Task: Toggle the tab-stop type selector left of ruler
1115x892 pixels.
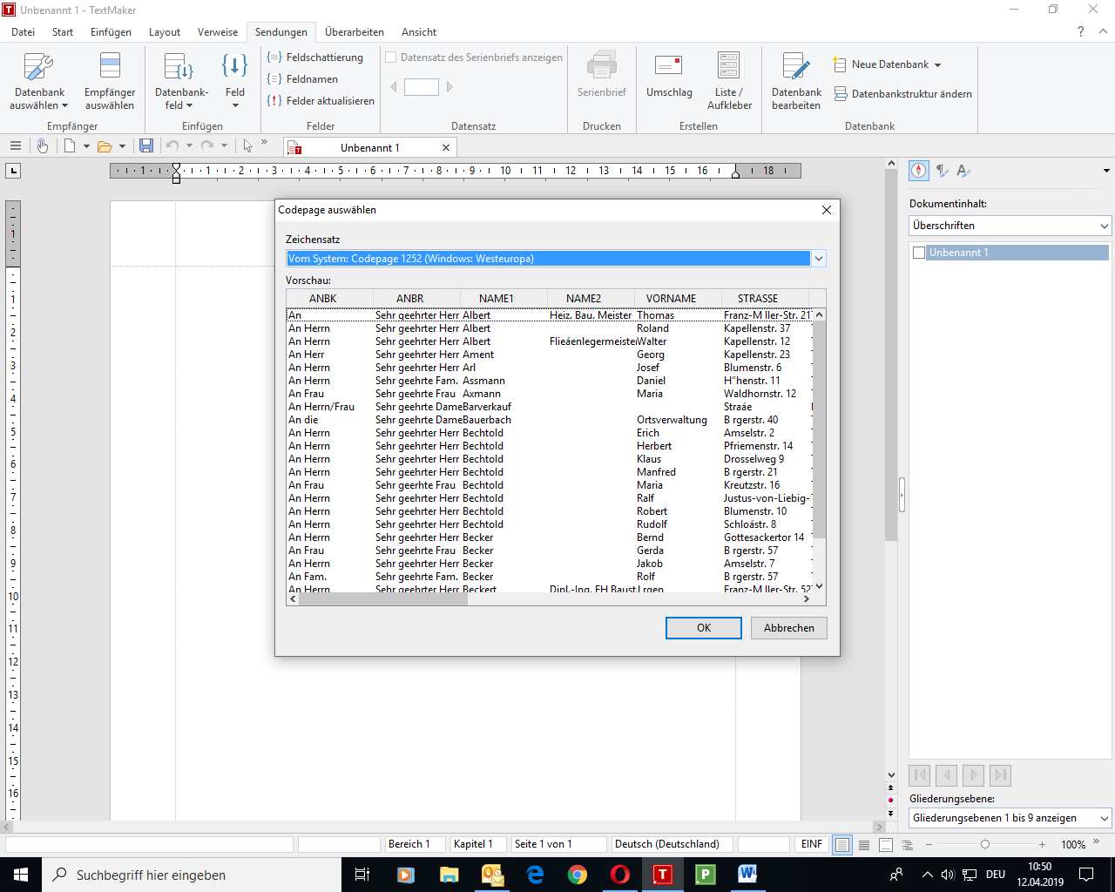Action: click(x=13, y=171)
